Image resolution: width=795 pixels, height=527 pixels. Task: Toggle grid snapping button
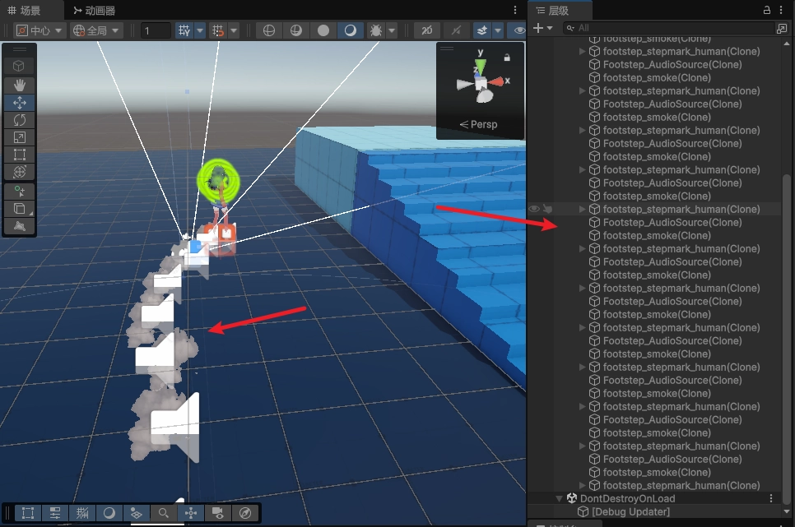[x=218, y=30]
